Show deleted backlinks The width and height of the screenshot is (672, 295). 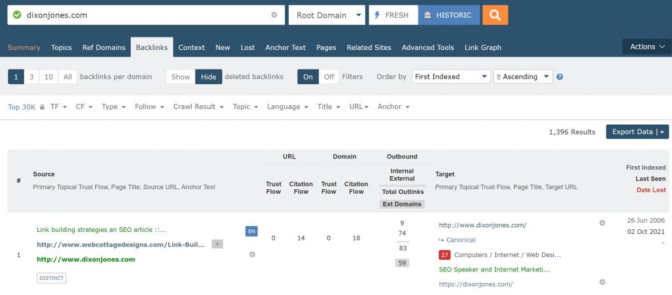click(x=180, y=77)
